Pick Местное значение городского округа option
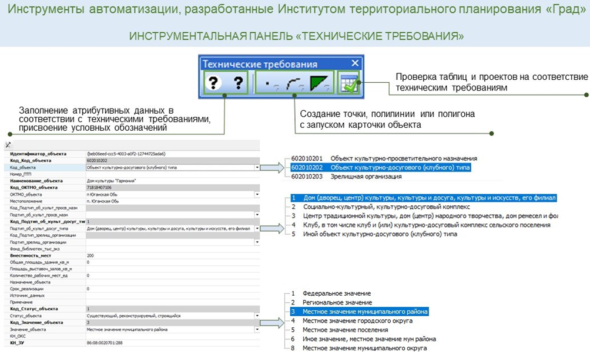The width and height of the screenshot is (590, 352). [x=357, y=321]
